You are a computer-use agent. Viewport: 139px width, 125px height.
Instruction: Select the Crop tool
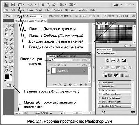[6, 34]
